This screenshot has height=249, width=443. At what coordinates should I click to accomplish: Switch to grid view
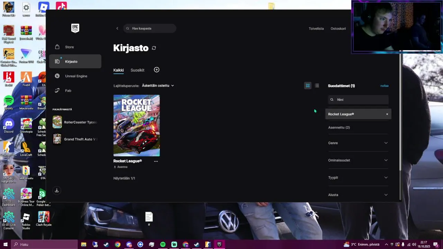pyautogui.click(x=308, y=85)
